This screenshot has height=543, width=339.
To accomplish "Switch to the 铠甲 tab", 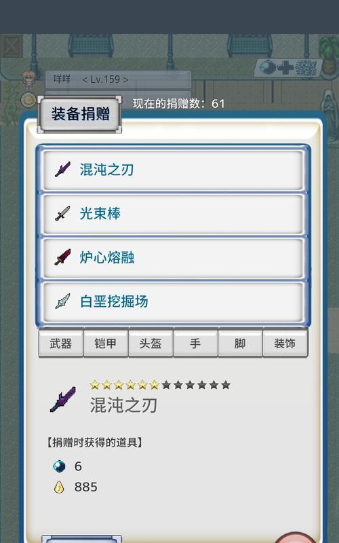I will (x=106, y=343).
